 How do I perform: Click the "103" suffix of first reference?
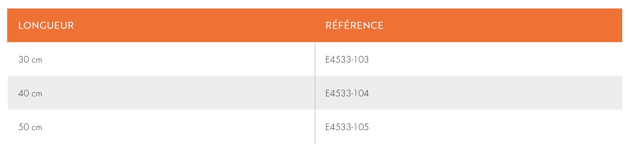pos(362,59)
